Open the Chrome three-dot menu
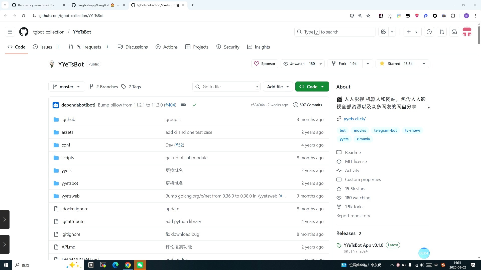The width and height of the screenshot is (481, 270). (475, 16)
